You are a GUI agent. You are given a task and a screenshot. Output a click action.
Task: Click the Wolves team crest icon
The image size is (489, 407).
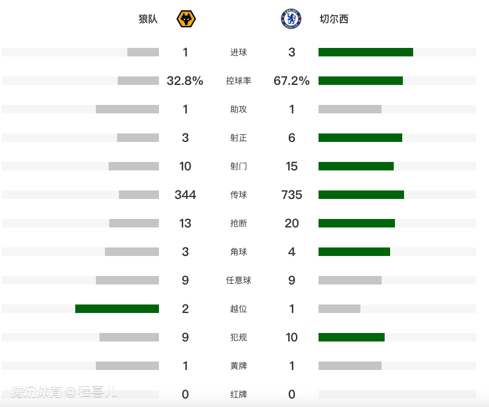tap(186, 19)
